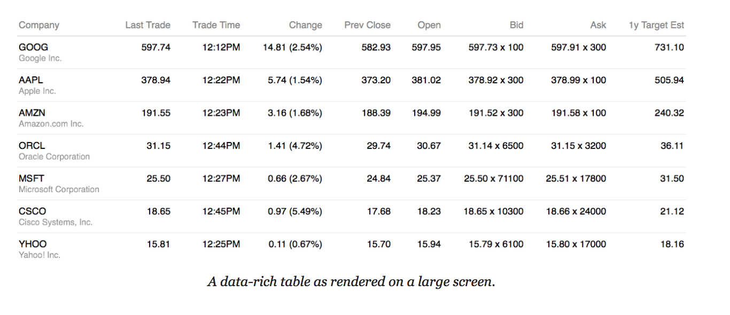Click the YHOO ticker symbol
This screenshot has height=315, width=730.
(33, 244)
